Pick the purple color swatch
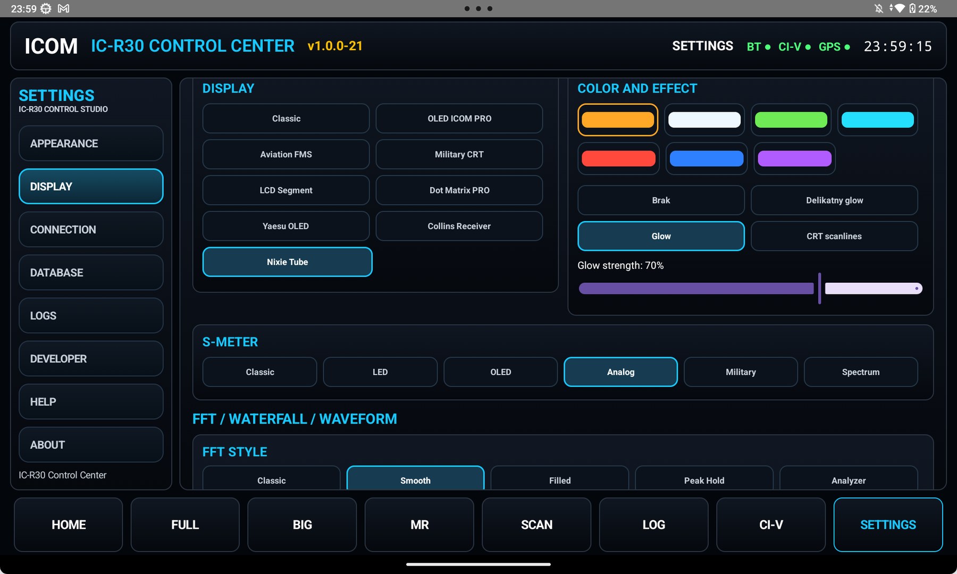The height and width of the screenshot is (574, 957). coord(795,158)
